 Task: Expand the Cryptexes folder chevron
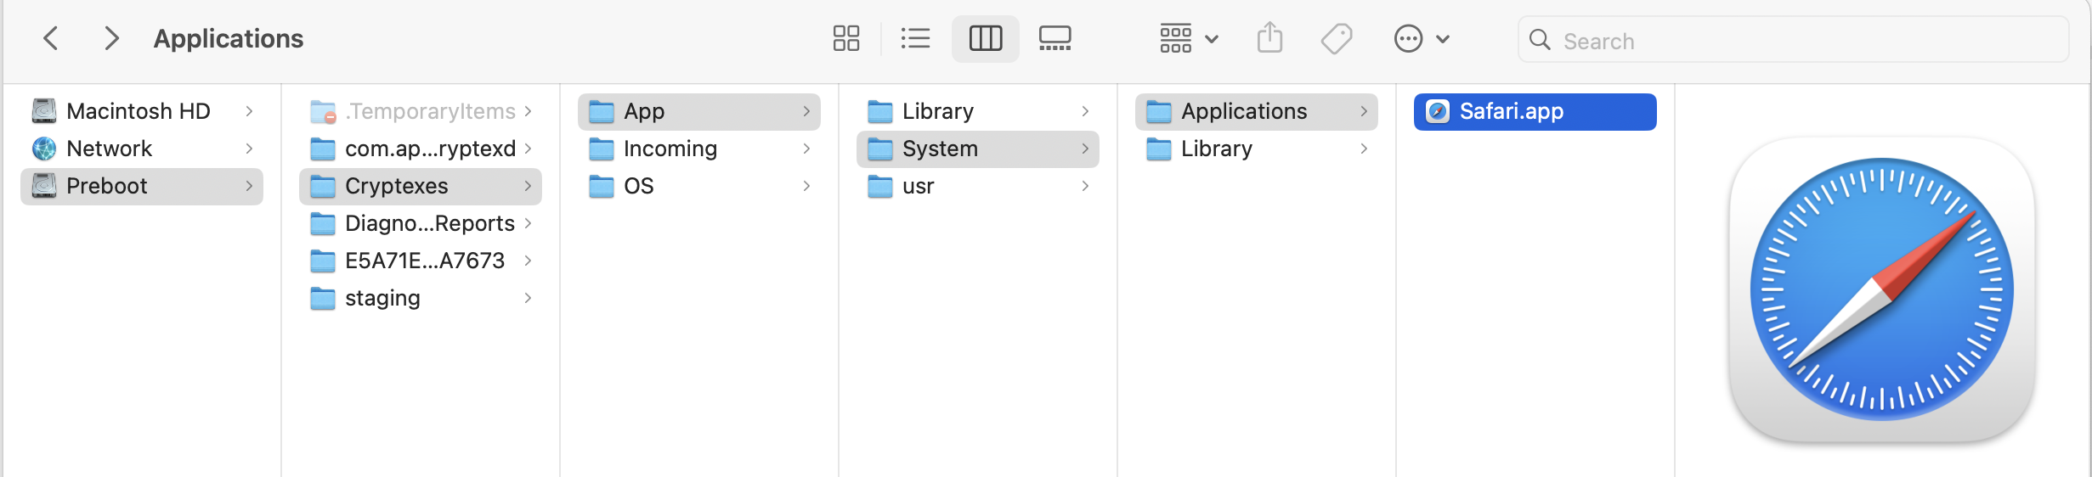(x=528, y=186)
